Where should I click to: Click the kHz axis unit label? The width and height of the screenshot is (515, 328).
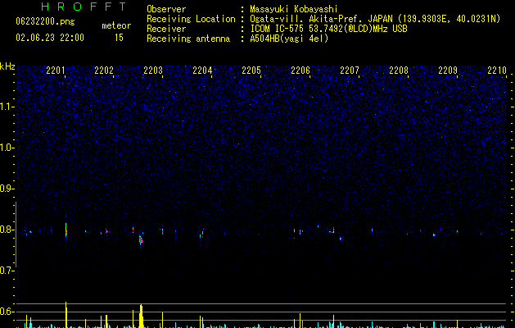pos(7,66)
